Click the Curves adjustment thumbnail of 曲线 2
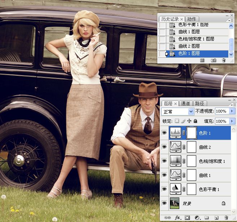The image size is (237, 222). coord(175,147)
